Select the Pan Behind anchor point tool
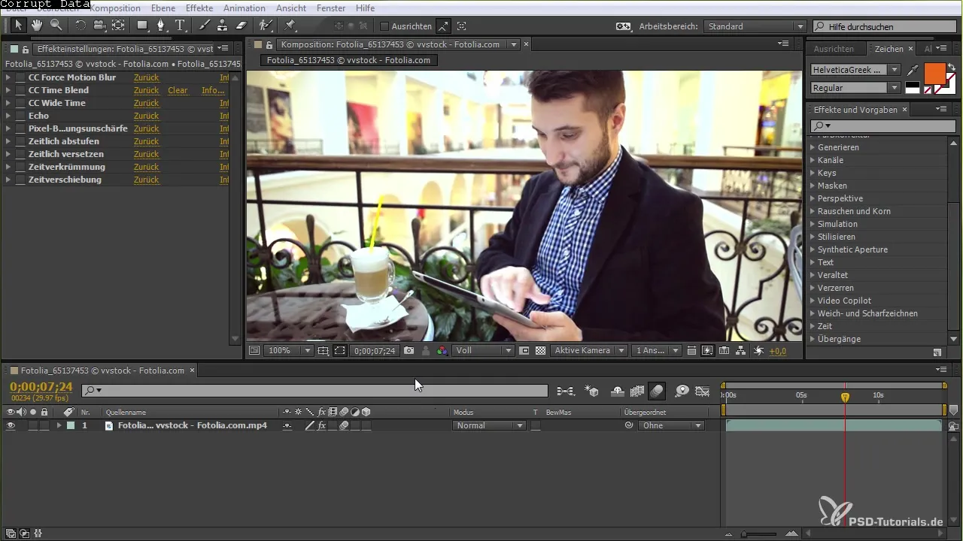This screenshot has height=541, width=963. tap(118, 26)
